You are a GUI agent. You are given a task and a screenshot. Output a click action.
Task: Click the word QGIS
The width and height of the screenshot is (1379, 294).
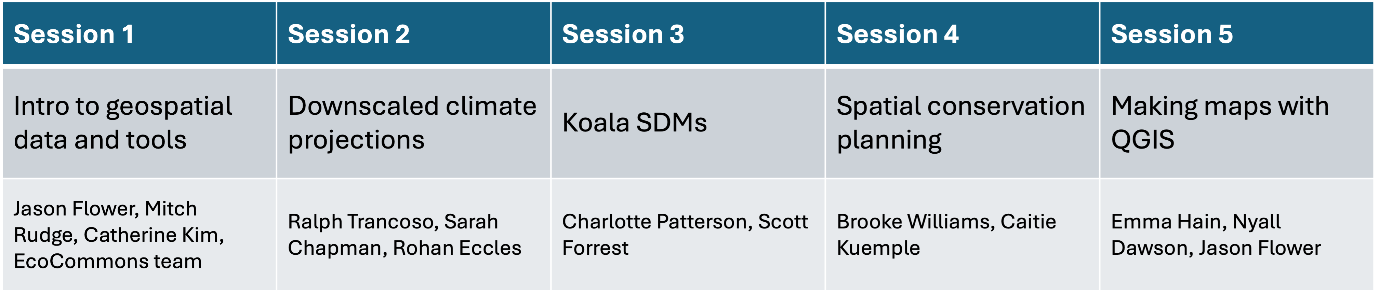1142,140
